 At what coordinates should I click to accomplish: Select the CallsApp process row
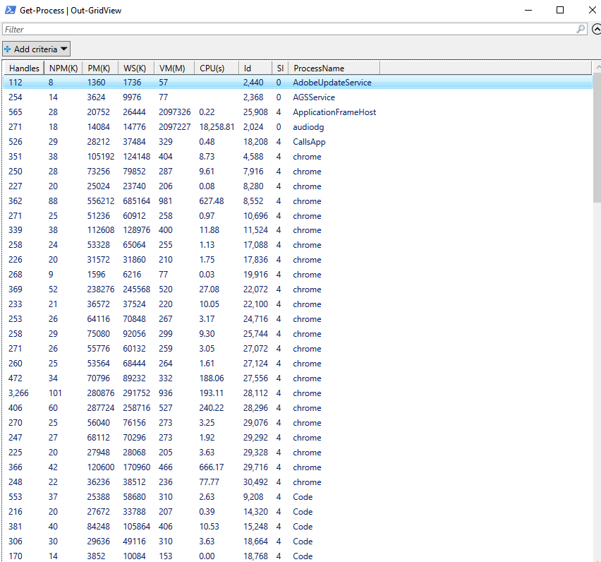pyautogui.click(x=309, y=142)
